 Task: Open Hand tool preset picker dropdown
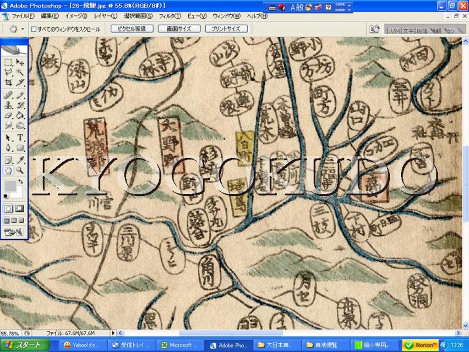(x=22, y=29)
